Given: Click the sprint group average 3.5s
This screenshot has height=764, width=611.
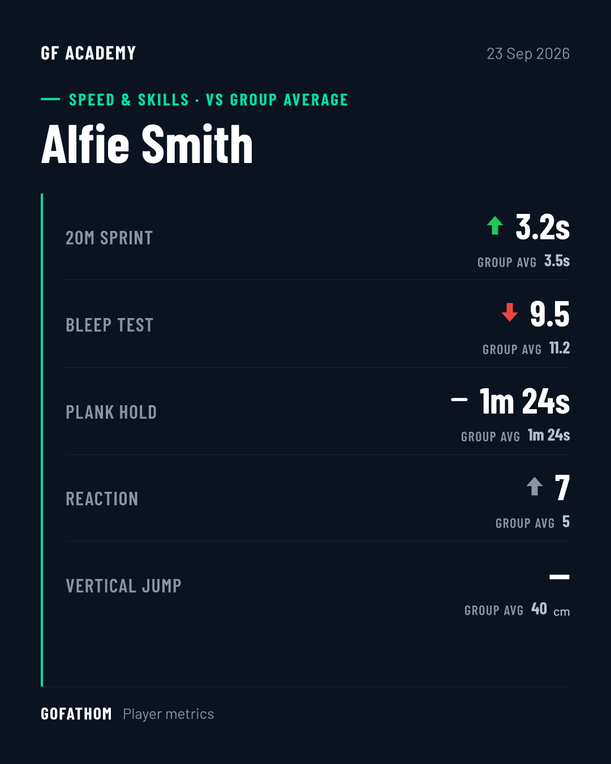Looking at the screenshot, I should pyautogui.click(x=557, y=261).
